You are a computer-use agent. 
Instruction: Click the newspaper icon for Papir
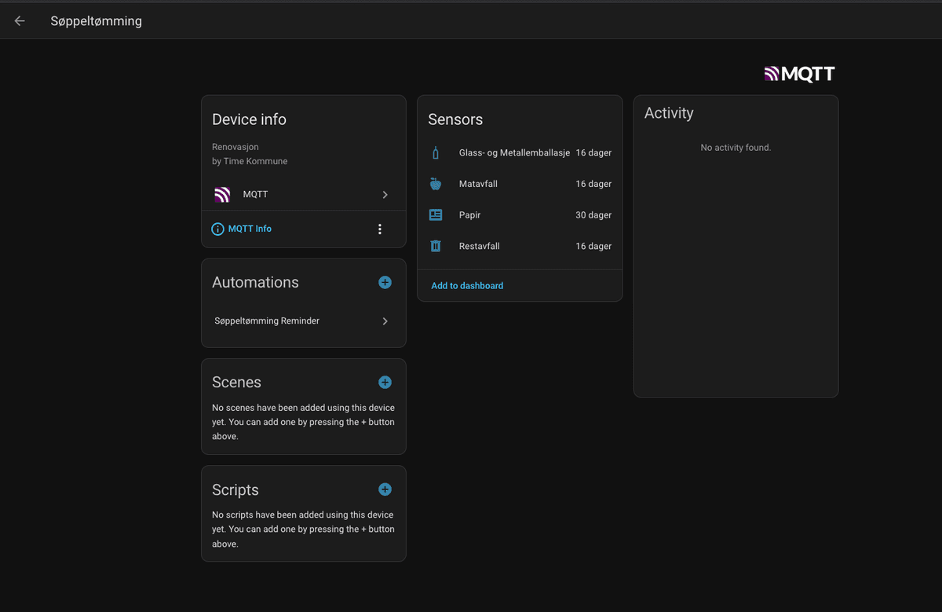[x=436, y=215]
